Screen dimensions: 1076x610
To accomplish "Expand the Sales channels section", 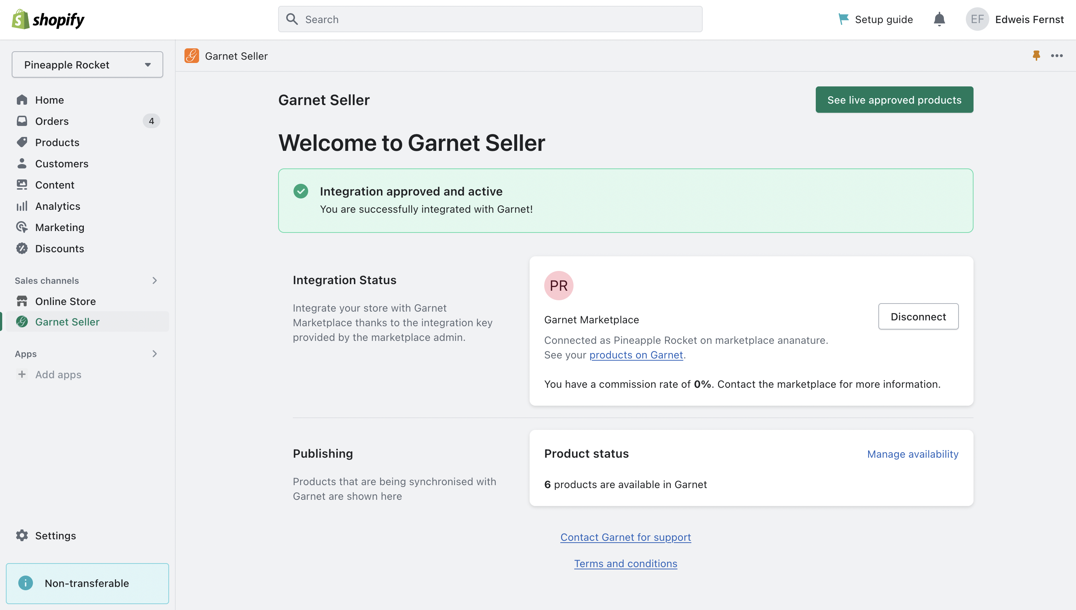I will click(x=154, y=280).
